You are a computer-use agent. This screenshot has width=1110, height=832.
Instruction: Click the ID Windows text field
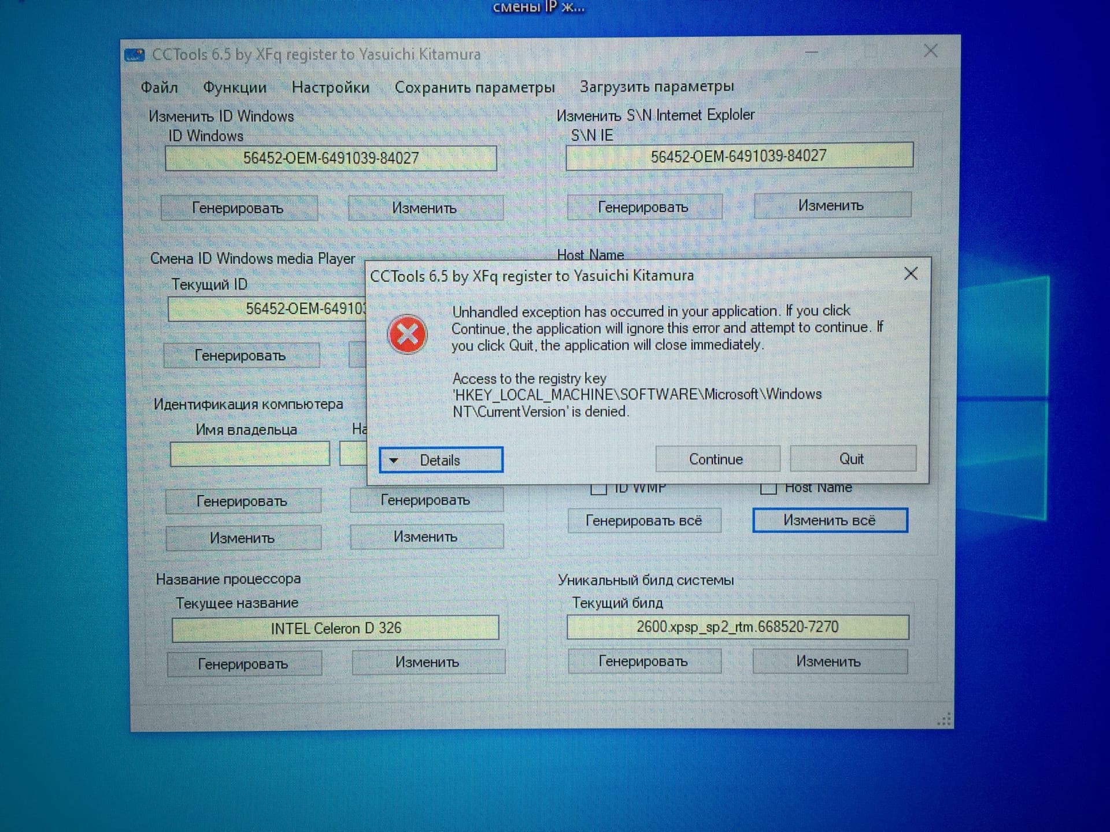click(x=331, y=158)
